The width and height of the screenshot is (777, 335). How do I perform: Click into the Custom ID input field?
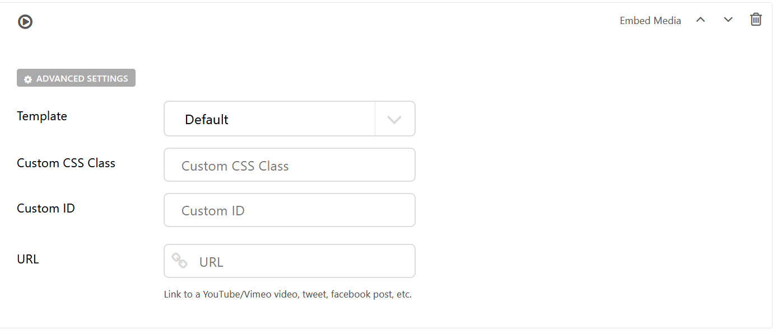pos(289,210)
